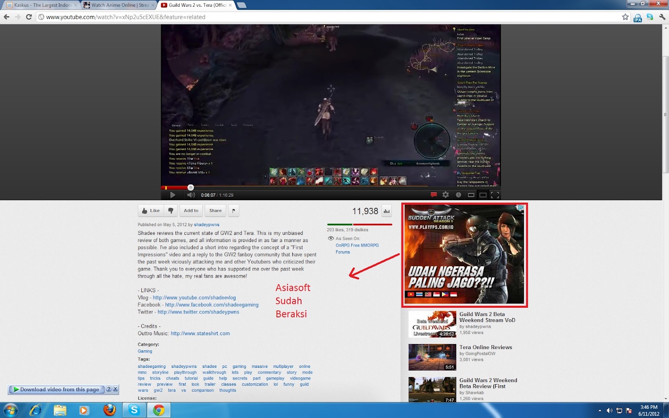Open the OnRPG Free MMORPG Forums link
This screenshot has height=418, width=669.
click(x=357, y=249)
